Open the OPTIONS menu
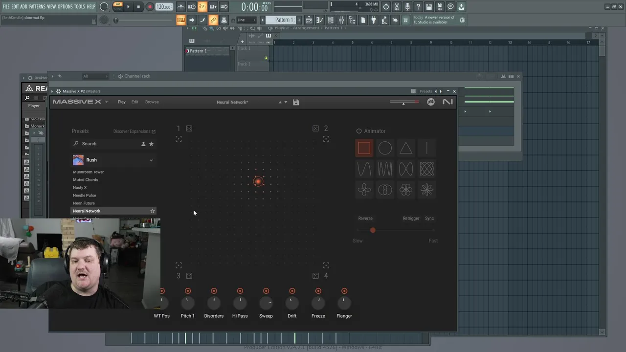This screenshot has height=352, width=626. (x=65, y=7)
